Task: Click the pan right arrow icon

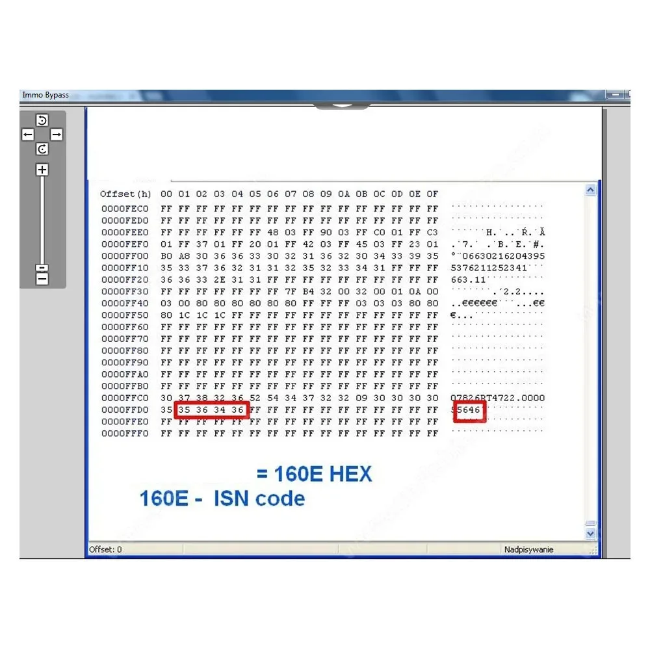Action: tap(57, 135)
